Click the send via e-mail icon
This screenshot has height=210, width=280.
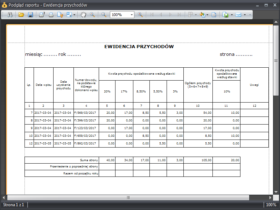coord(238,15)
